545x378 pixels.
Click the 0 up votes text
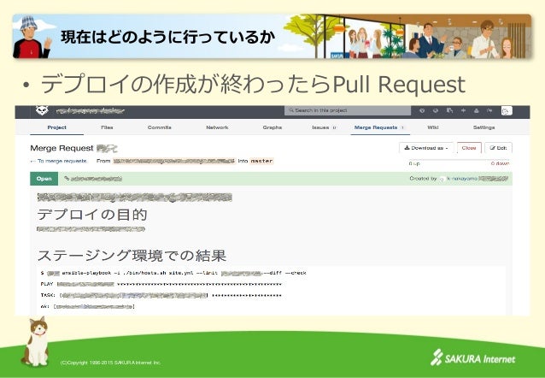414,163
